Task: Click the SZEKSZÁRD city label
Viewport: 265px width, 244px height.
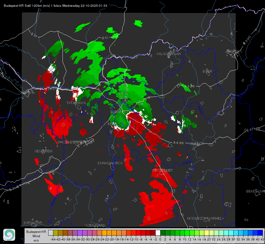Action: click(x=96, y=225)
